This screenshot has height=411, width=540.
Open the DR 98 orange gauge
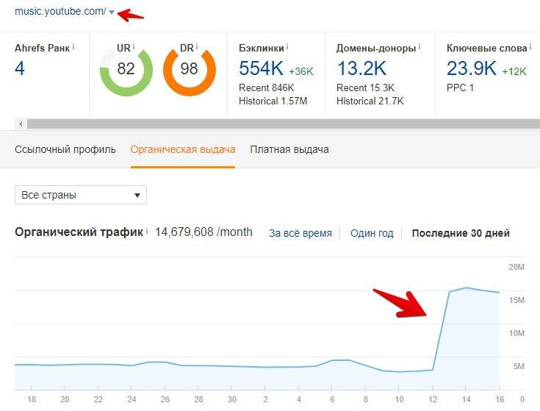190,69
